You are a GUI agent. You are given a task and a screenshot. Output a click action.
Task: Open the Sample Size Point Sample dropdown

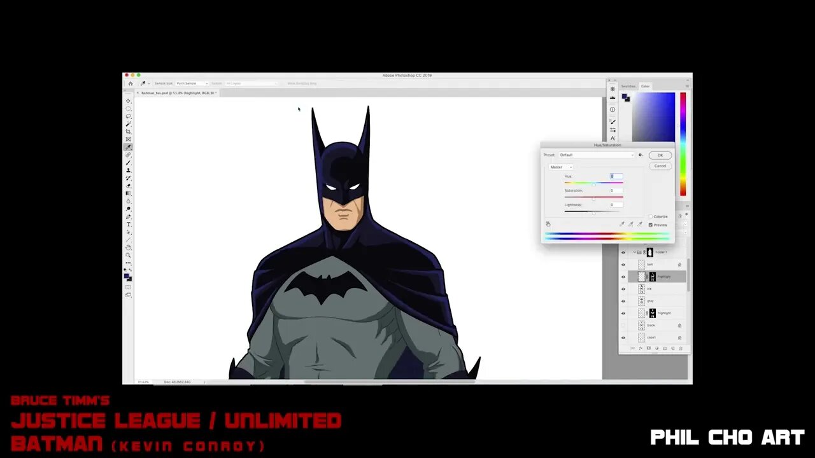click(x=192, y=83)
